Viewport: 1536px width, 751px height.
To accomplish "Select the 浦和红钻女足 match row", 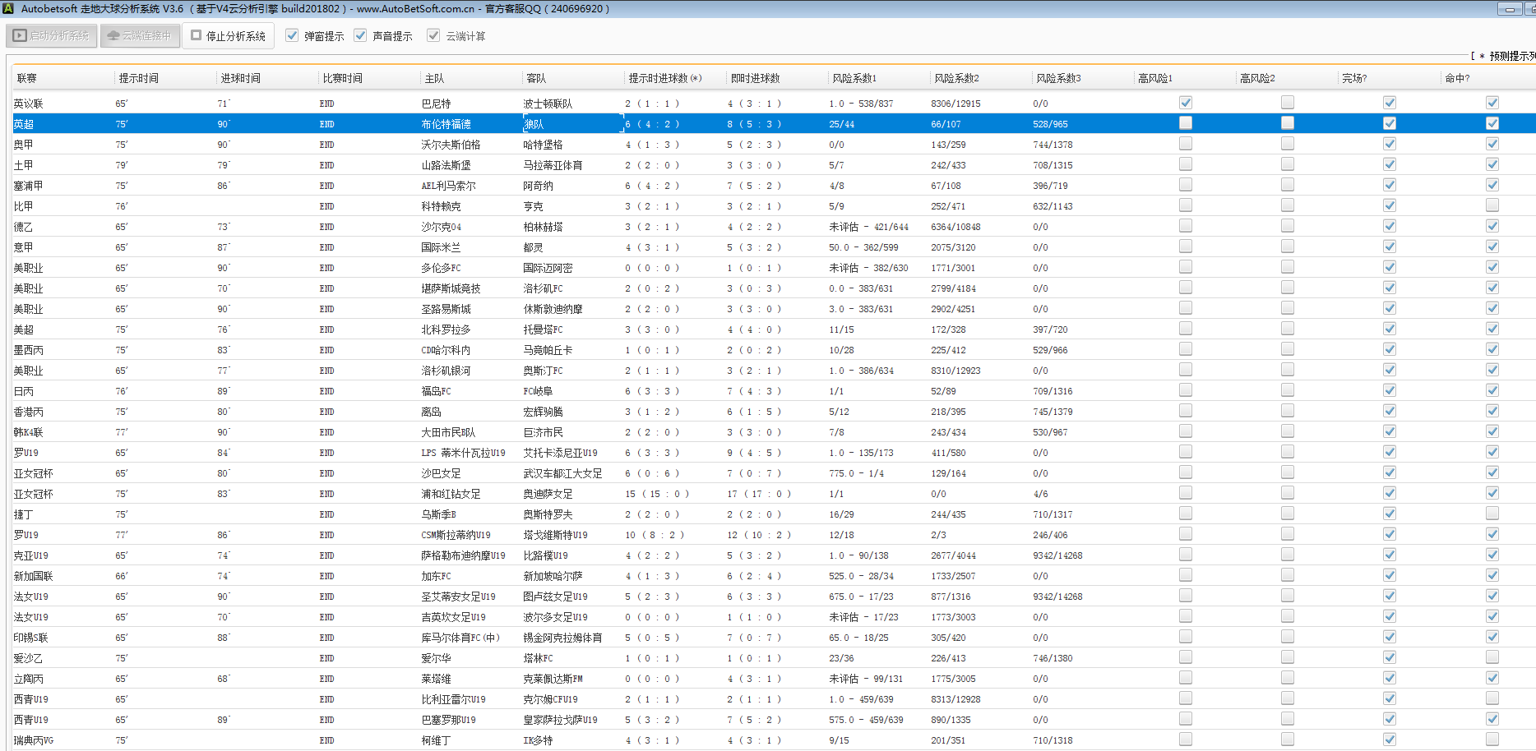I will point(451,494).
